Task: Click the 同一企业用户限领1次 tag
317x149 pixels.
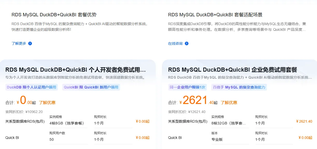Action: tap(187, 87)
